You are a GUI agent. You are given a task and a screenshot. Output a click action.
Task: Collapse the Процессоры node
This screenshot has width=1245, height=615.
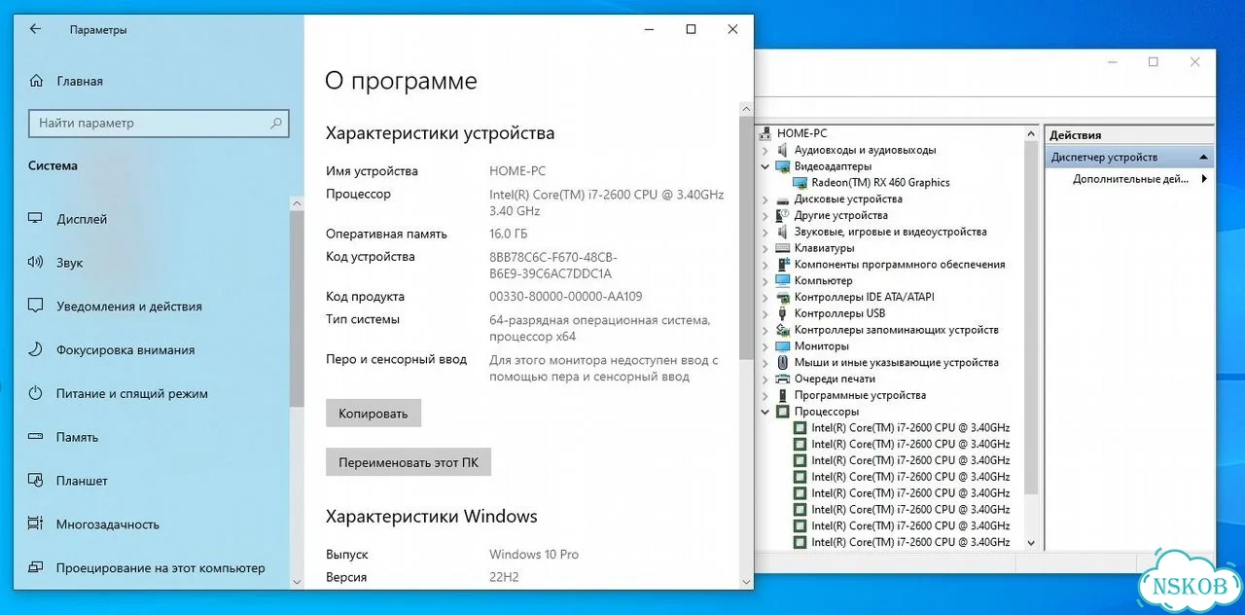pyautogui.click(x=765, y=412)
